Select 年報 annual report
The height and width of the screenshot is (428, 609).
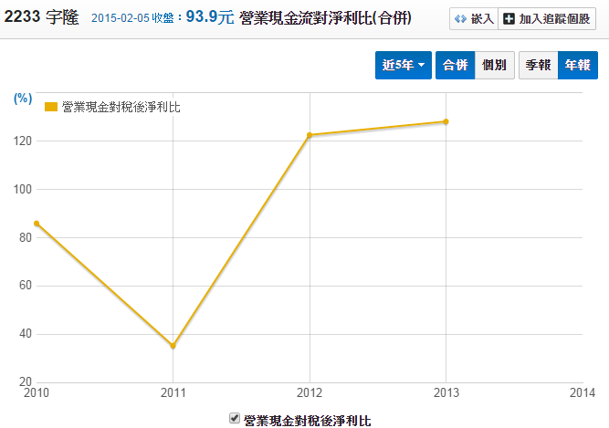pos(578,65)
